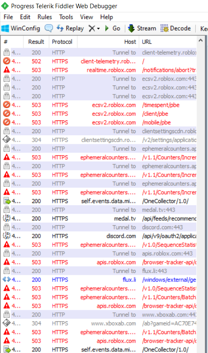Viewport: 208px width, 353px height.
Task: Select the medal.tv host cell
Action: click(x=125, y=218)
